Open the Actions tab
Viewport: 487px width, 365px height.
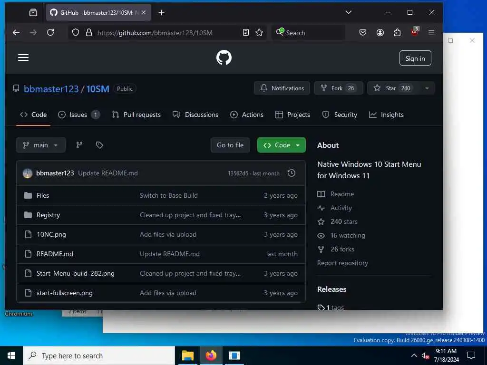click(x=247, y=115)
